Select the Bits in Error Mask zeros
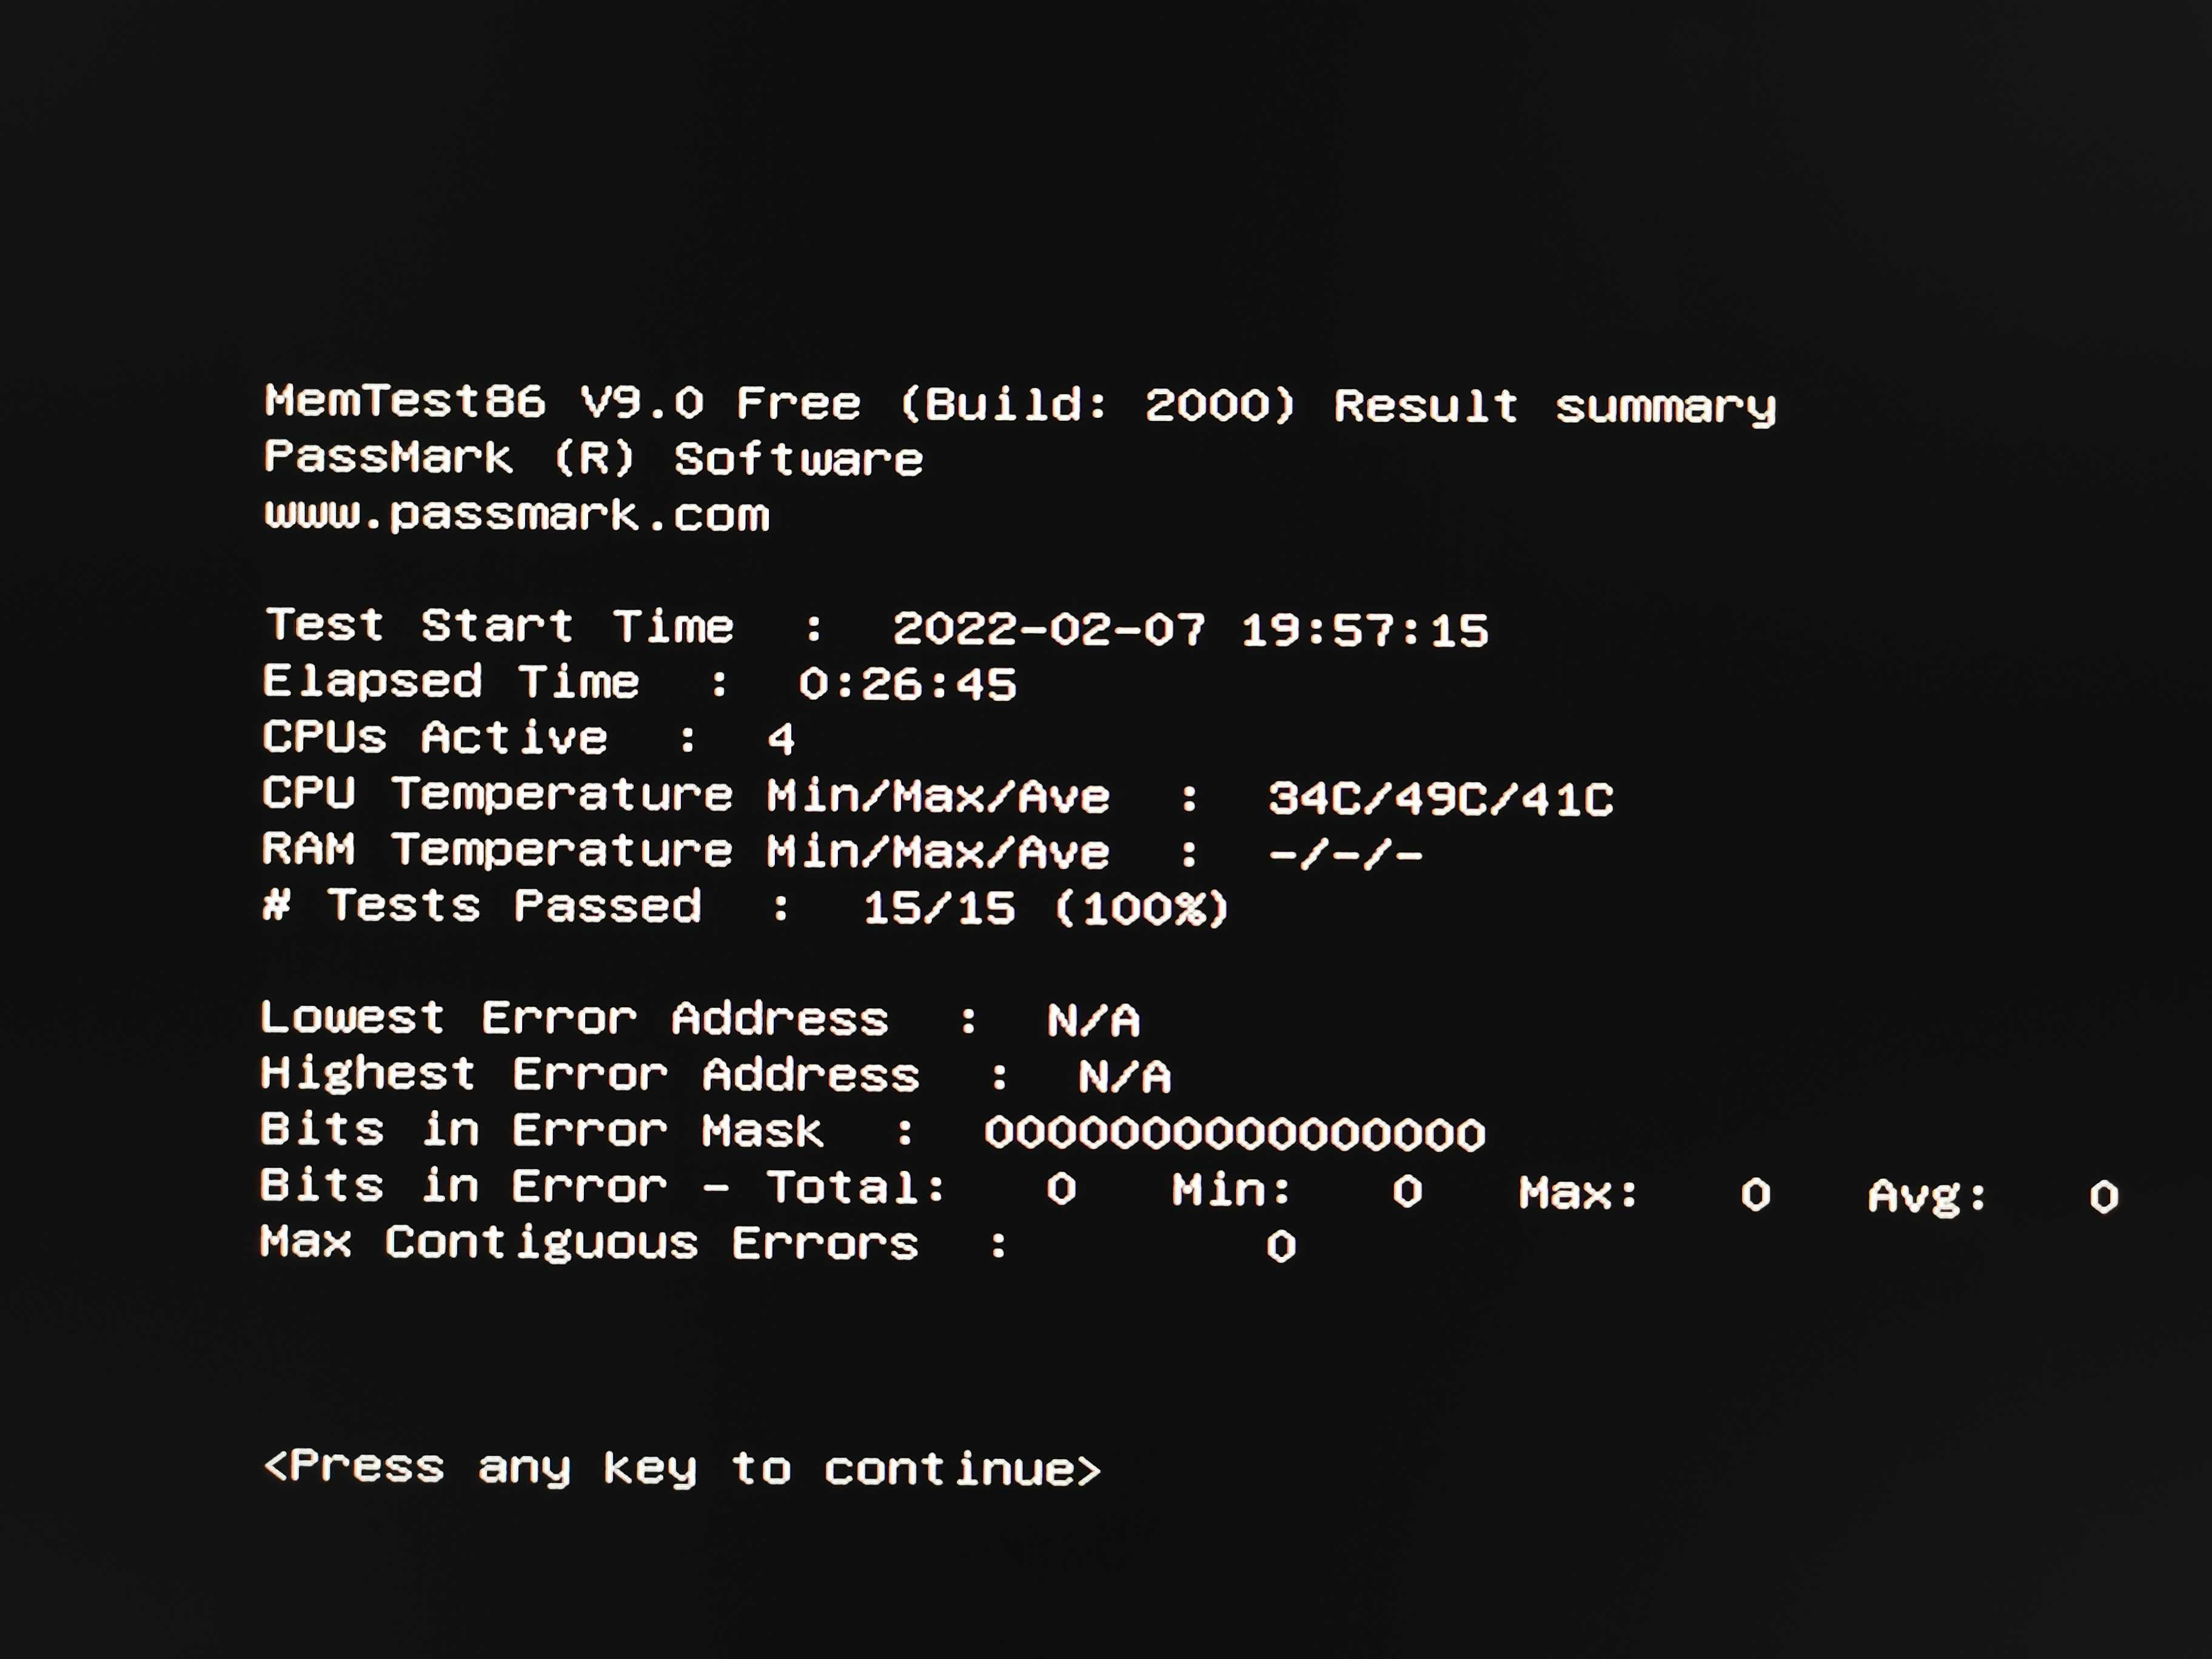Image resolution: width=2212 pixels, height=1659 pixels. (1235, 1134)
